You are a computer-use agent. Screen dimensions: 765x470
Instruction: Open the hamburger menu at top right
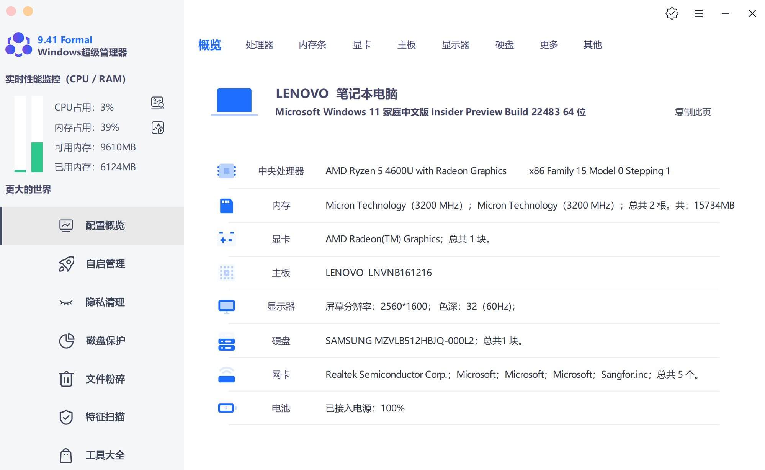pyautogui.click(x=698, y=13)
